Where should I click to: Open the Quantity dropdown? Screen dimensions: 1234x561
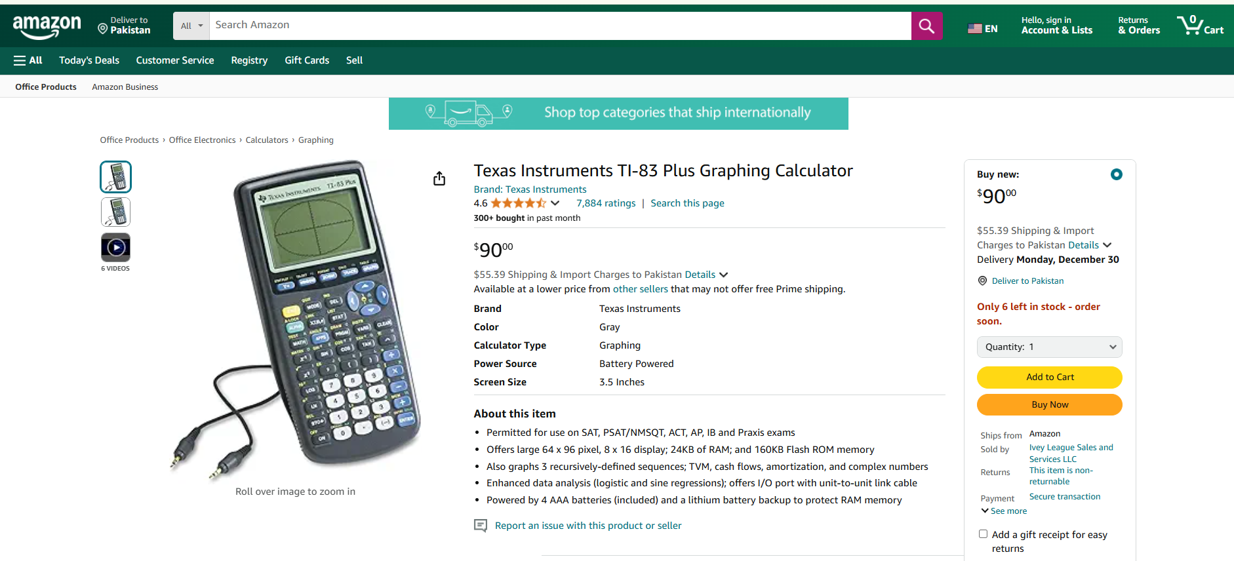click(x=1049, y=347)
